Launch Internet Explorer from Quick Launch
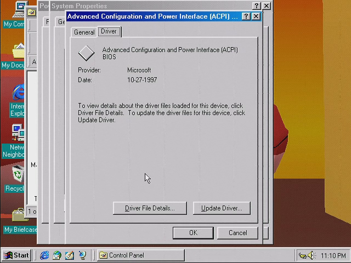The image size is (351, 263). tap(44, 255)
